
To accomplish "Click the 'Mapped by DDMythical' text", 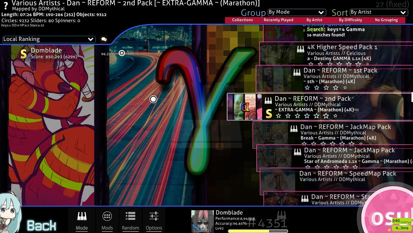I will 38,9.
